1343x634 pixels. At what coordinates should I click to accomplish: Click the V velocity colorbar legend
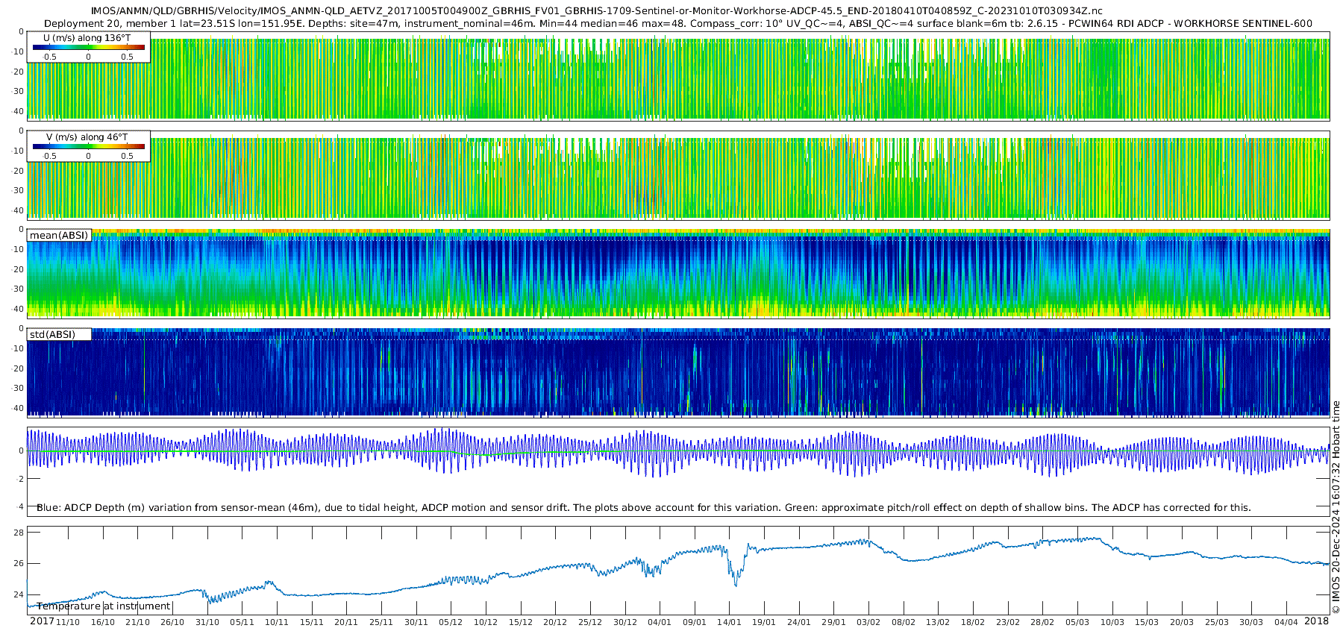point(88,147)
